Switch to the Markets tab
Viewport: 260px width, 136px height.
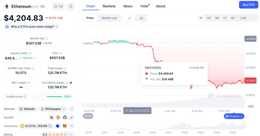coord(109,6)
